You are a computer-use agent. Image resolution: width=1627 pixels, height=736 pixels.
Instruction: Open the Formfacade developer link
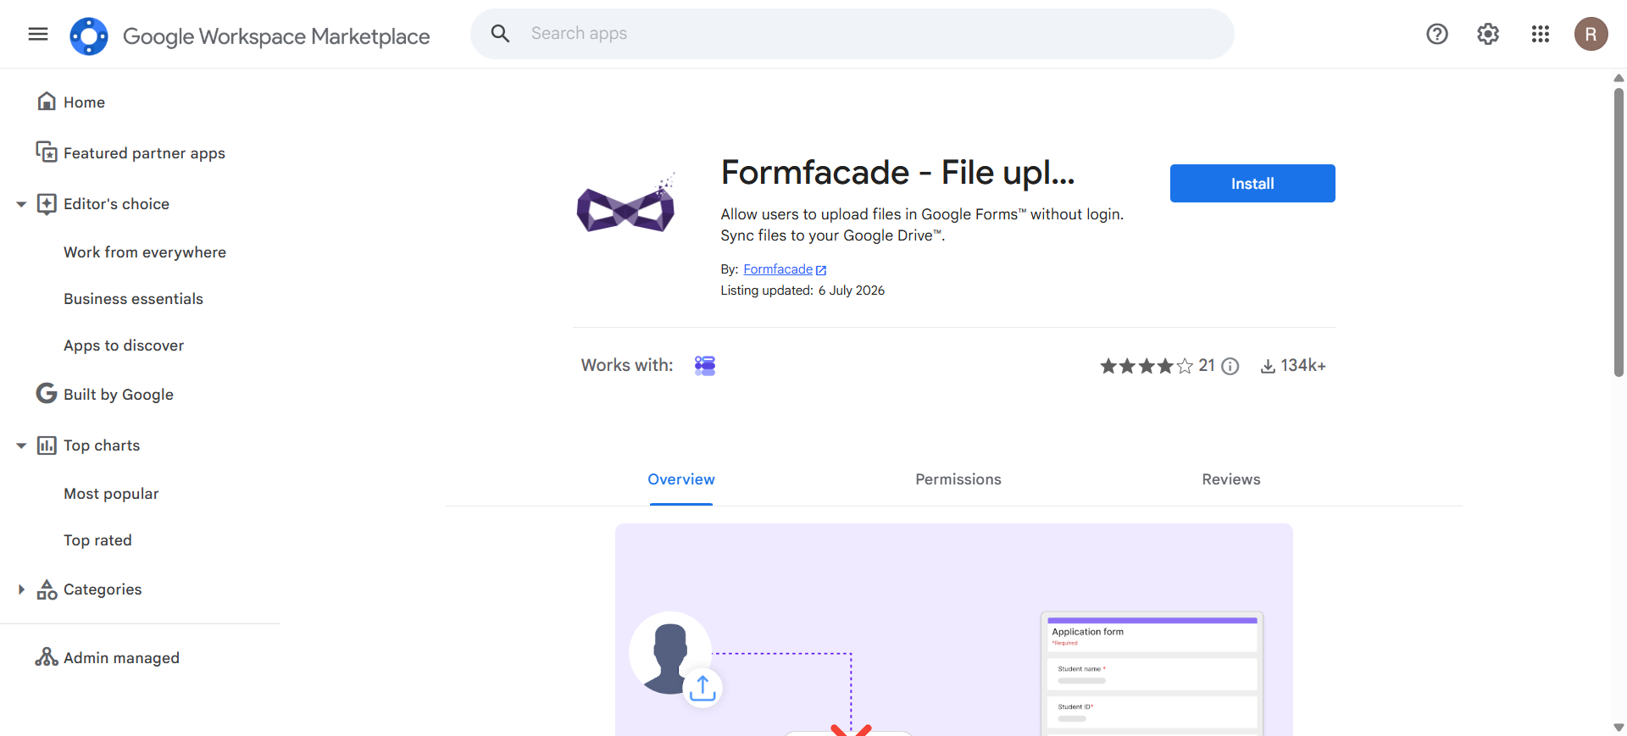(x=778, y=269)
